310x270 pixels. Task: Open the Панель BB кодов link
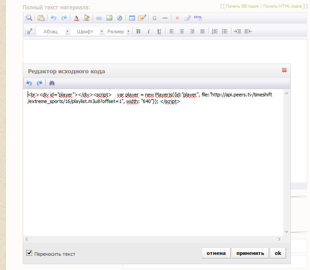242,6
